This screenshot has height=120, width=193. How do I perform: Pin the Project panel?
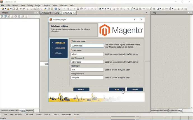pos(35,13)
